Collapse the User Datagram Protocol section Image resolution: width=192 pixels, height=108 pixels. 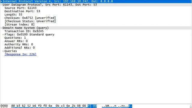pos(1,5)
